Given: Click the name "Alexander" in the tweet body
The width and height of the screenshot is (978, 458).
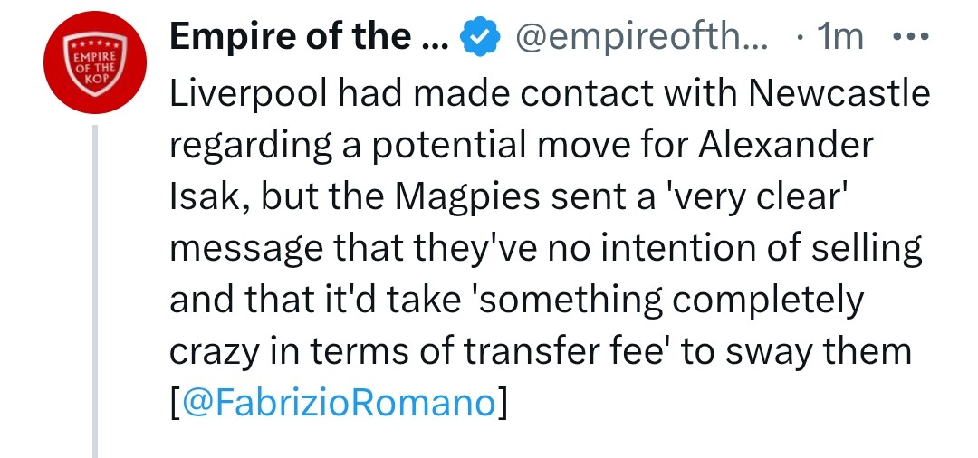Looking at the screenshot, I should point(784,146).
